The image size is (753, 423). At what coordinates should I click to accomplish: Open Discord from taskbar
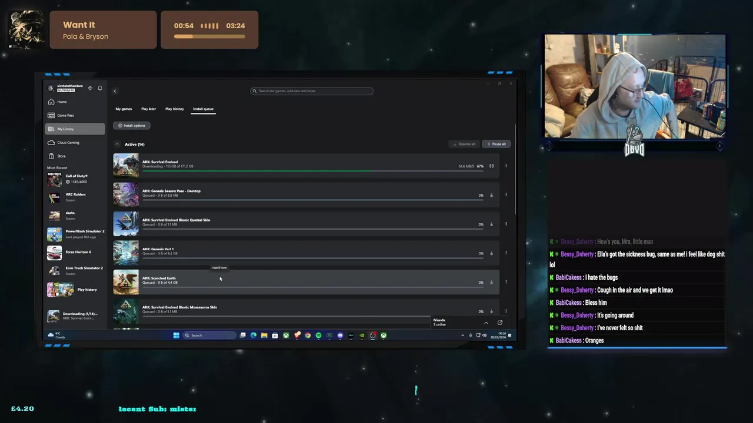340,335
